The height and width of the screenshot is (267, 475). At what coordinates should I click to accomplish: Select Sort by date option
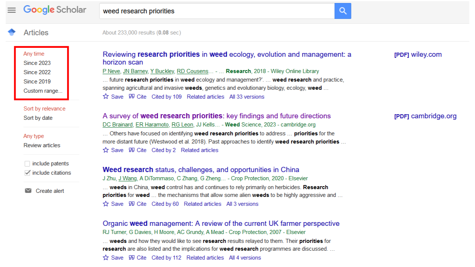coord(38,118)
